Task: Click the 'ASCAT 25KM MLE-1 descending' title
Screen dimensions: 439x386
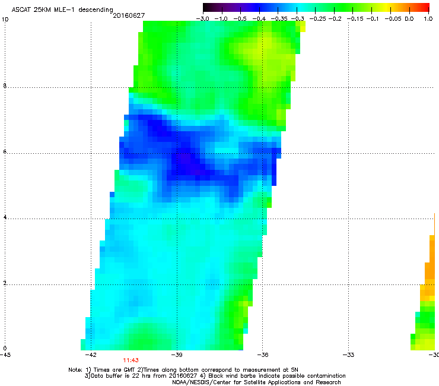Action: tap(62, 10)
